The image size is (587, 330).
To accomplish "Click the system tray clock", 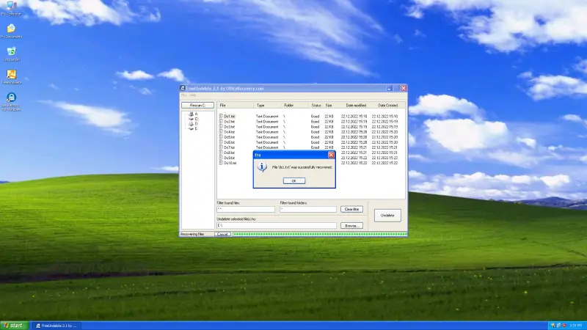I will pyautogui.click(x=576, y=326).
